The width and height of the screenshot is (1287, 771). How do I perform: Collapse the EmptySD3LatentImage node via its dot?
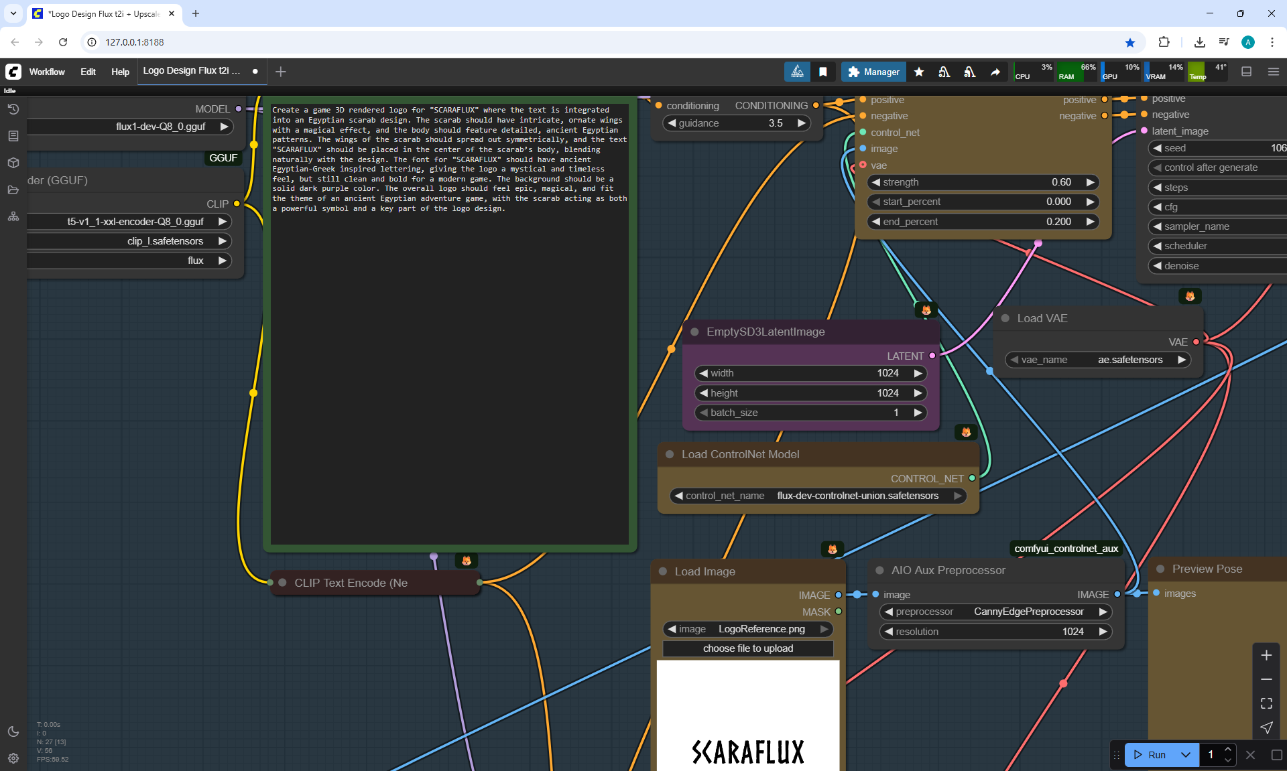coord(694,332)
